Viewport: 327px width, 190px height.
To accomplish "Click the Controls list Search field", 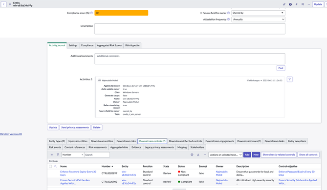I will coord(97,154).
